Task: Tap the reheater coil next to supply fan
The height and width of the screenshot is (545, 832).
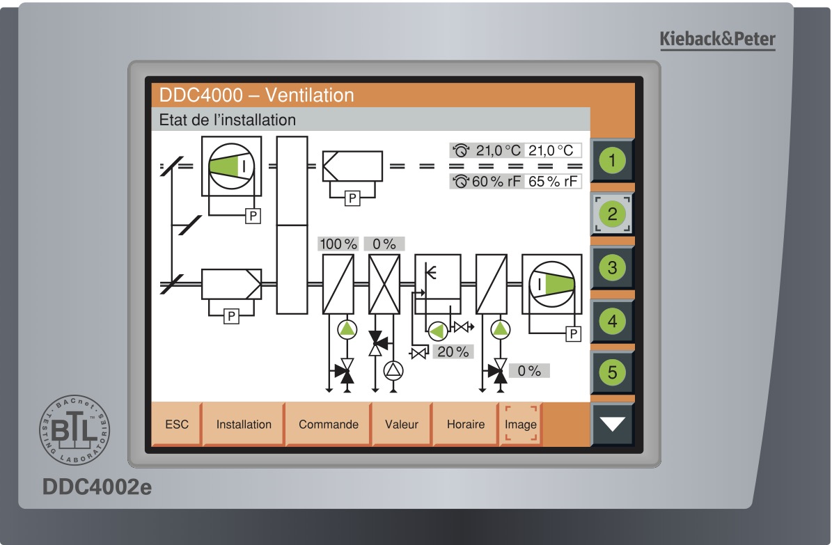Action: [492, 284]
